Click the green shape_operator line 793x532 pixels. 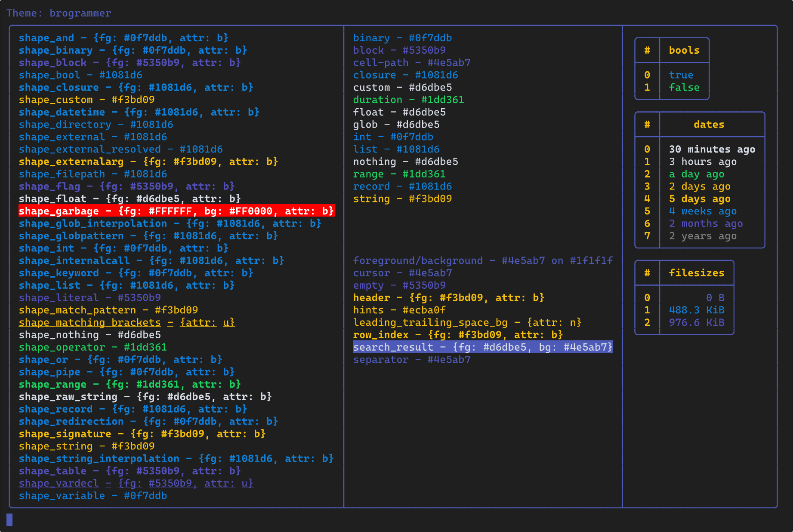pyautogui.click(x=93, y=347)
